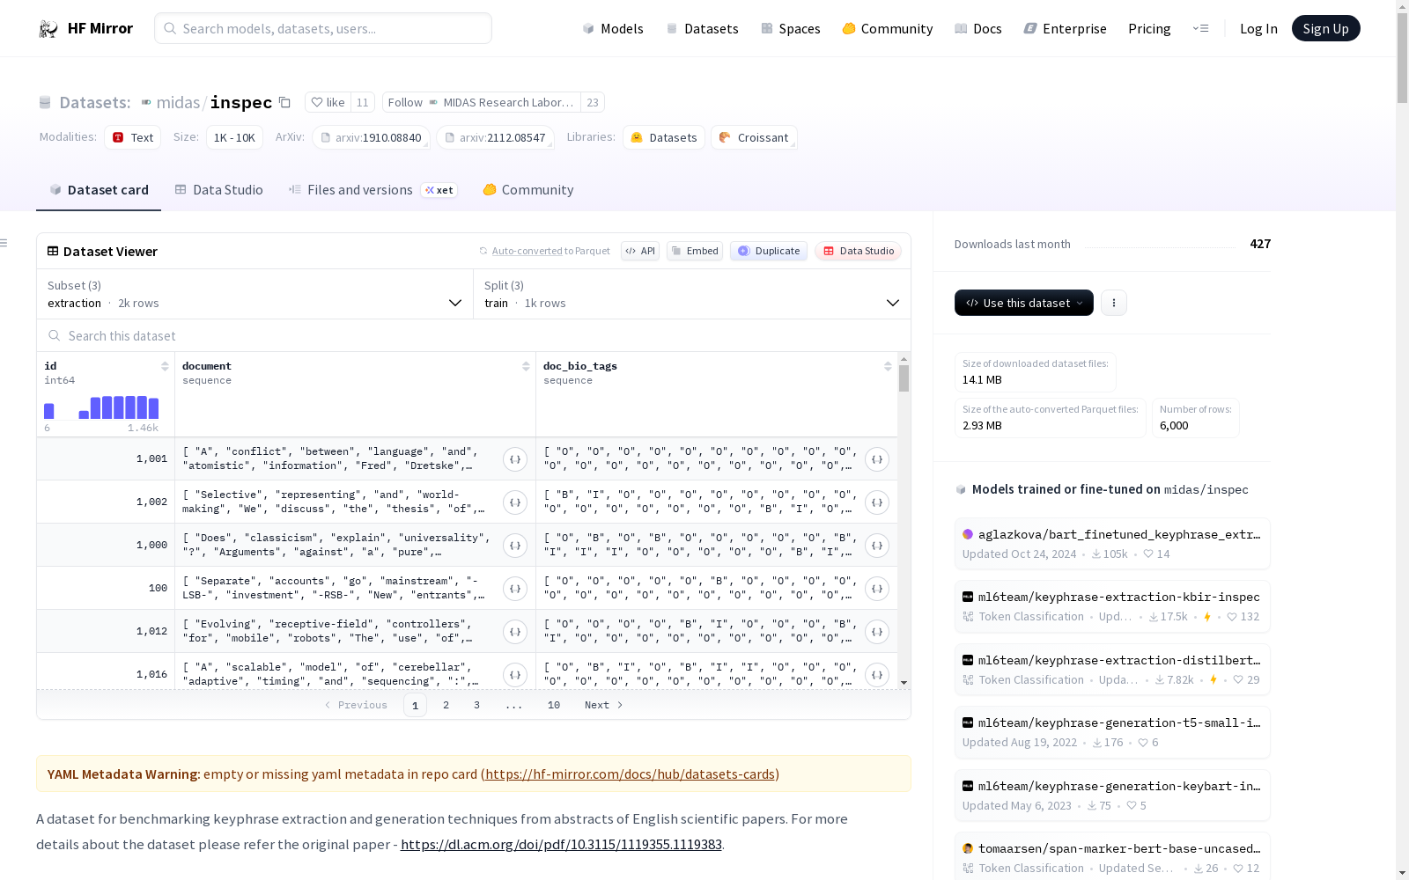Open Models in the top navigation
This screenshot has width=1409, height=880.
[x=613, y=29]
